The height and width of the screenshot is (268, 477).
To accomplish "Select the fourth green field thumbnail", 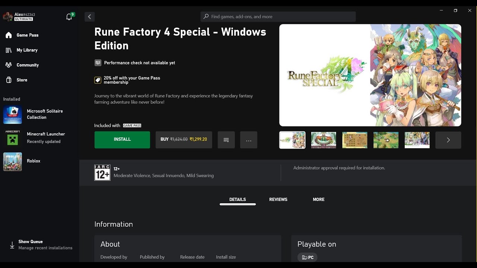I will [386, 140].
